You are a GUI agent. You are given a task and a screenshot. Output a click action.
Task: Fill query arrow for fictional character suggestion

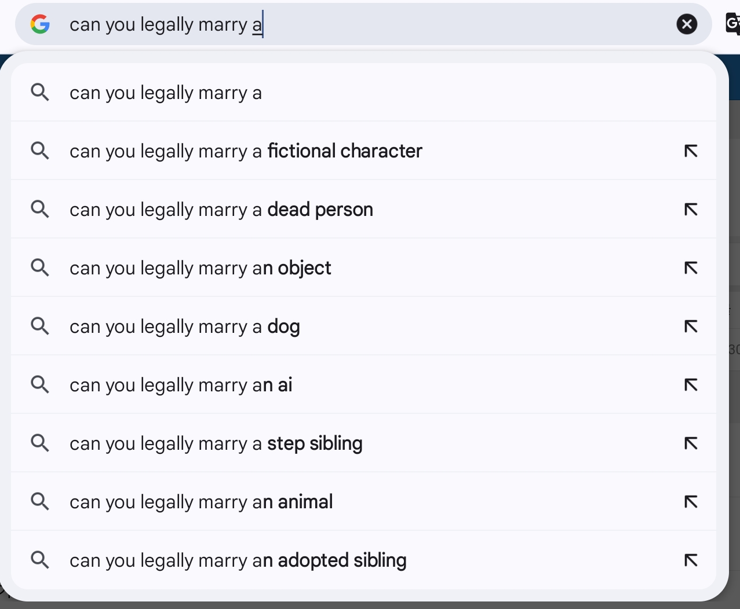pos(691,151)
